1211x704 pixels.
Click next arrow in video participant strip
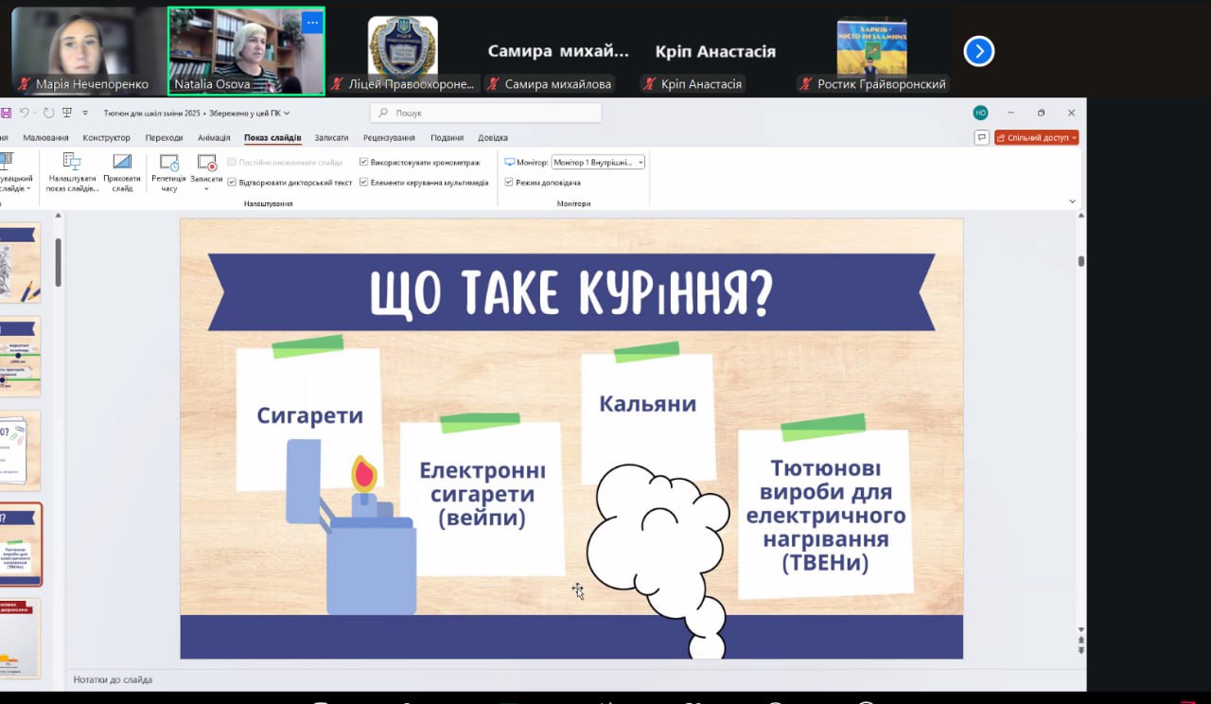[978, 51]
